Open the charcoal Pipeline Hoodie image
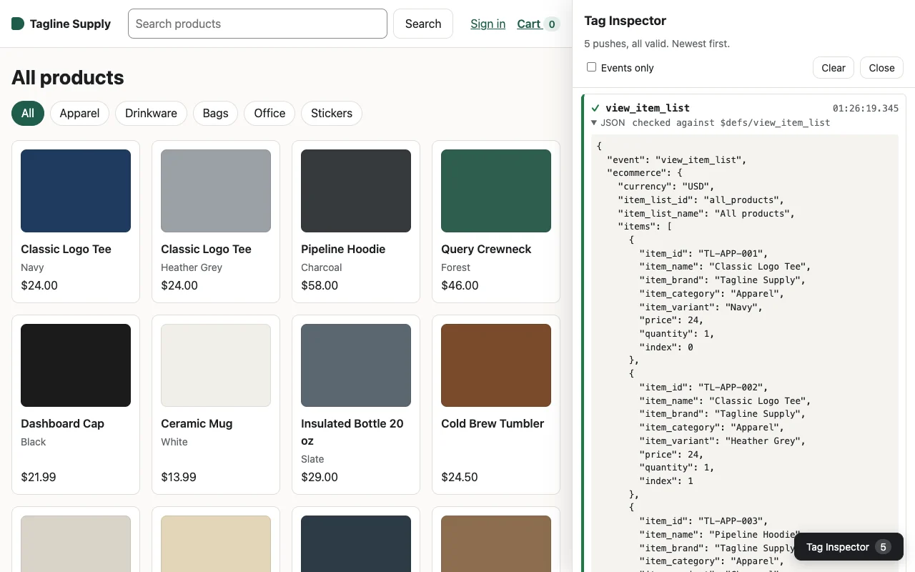This screenshot has width=915, height=572. click(356, 191)
